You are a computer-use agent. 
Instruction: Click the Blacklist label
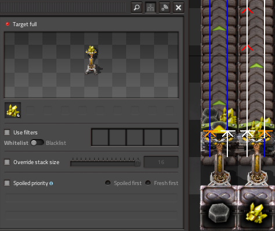[x=56, y=143]
